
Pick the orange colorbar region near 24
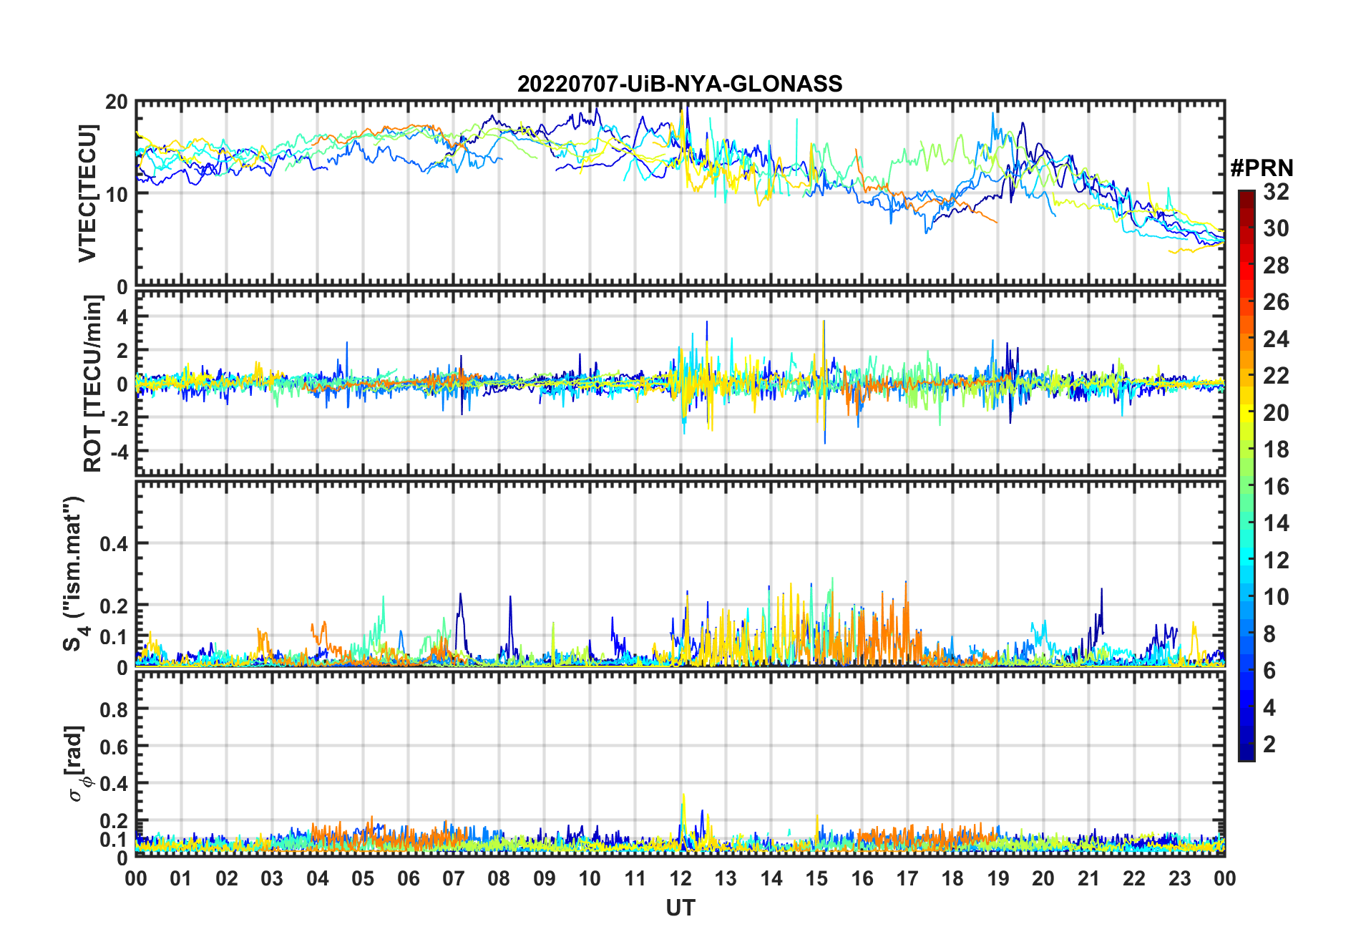pyautogui.click(x=1246, y=339)
